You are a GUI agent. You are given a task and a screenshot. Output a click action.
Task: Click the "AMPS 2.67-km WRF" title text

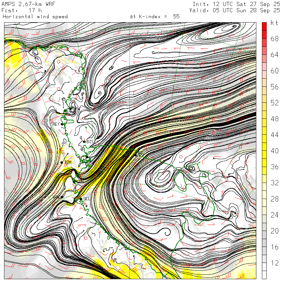(x=28, y=4)
